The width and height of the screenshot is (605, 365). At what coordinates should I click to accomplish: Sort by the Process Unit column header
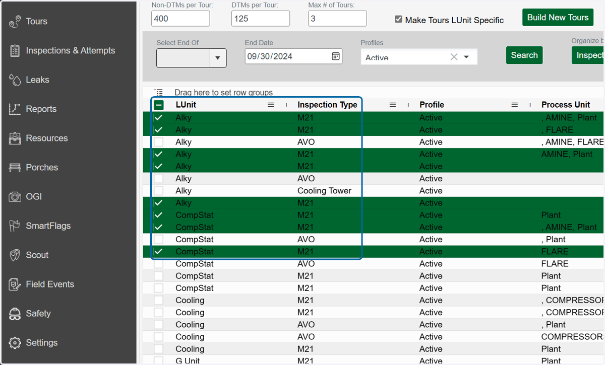pos(566,105)
